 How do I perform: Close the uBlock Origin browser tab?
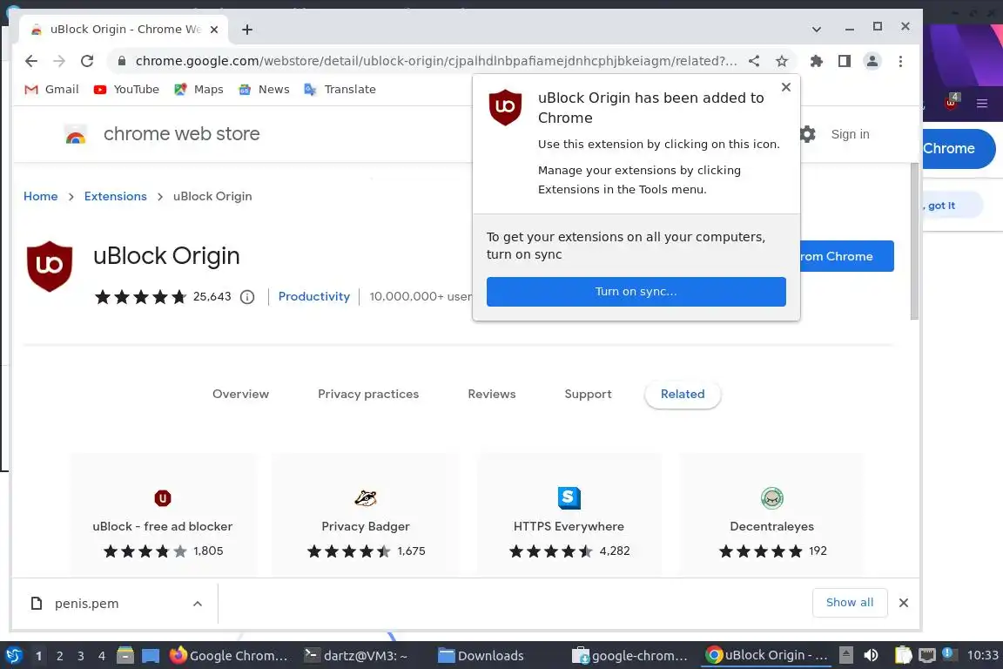pos(214,30)
